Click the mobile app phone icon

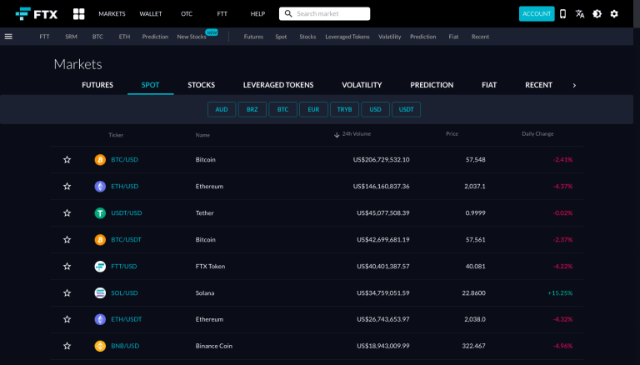562,14
